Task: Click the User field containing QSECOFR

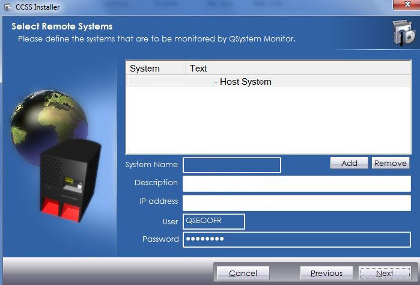Action: point(214,221)
